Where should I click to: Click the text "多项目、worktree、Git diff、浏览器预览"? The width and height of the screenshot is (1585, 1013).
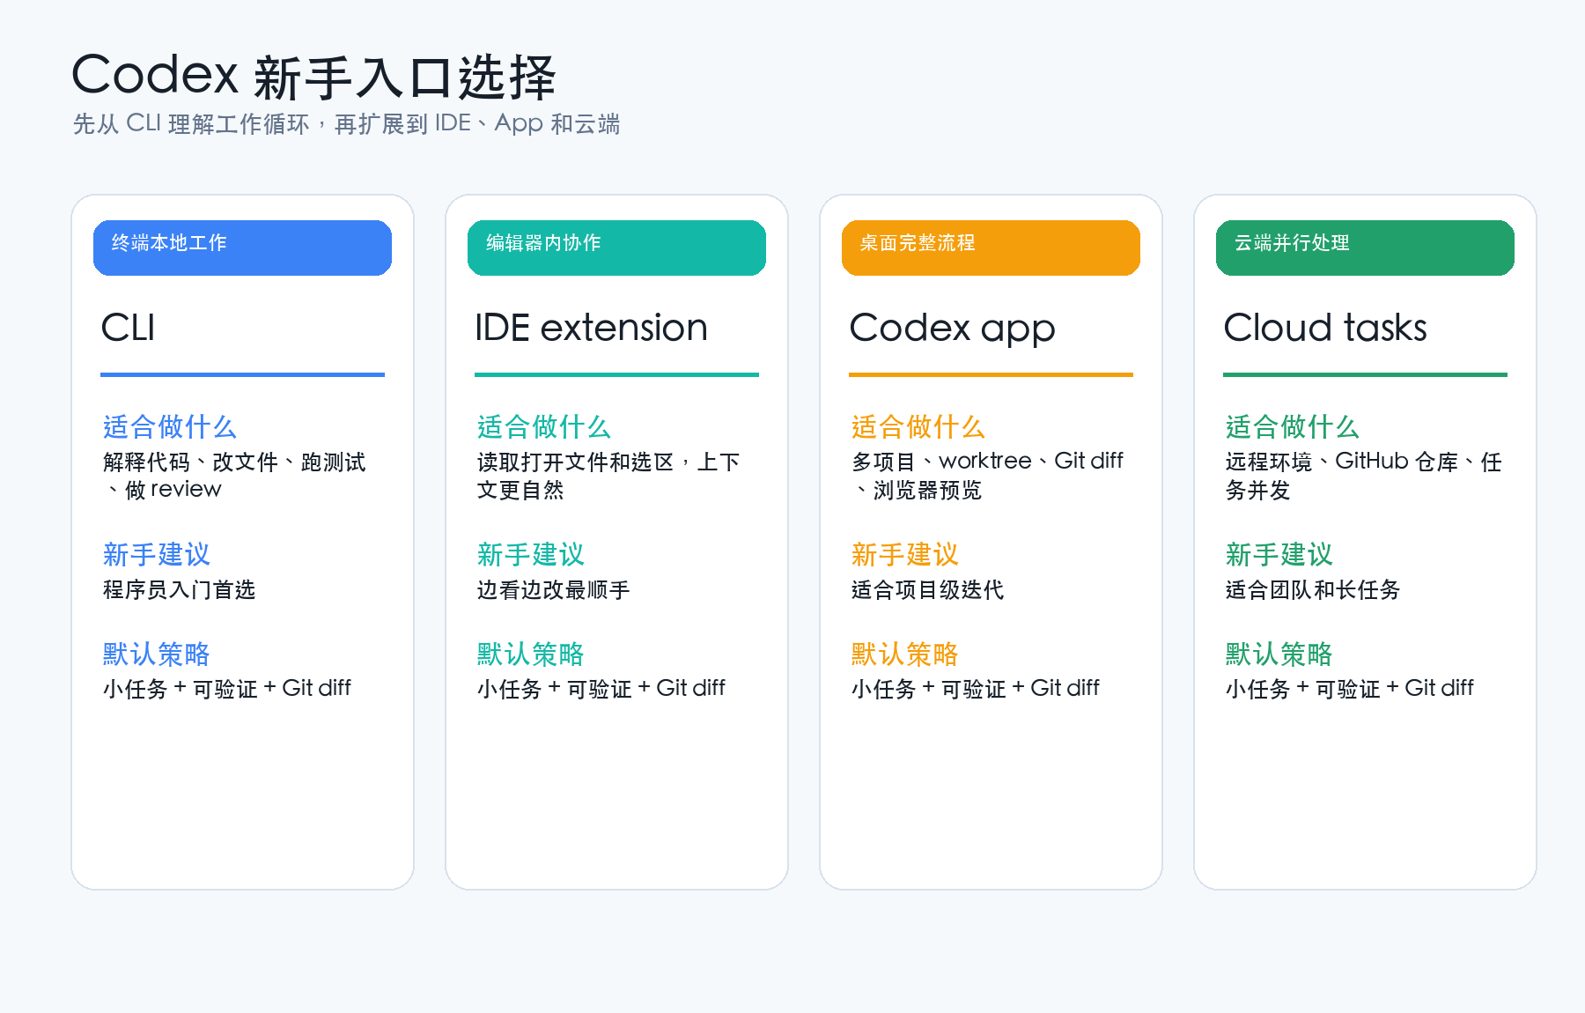[x=987, y=476]
